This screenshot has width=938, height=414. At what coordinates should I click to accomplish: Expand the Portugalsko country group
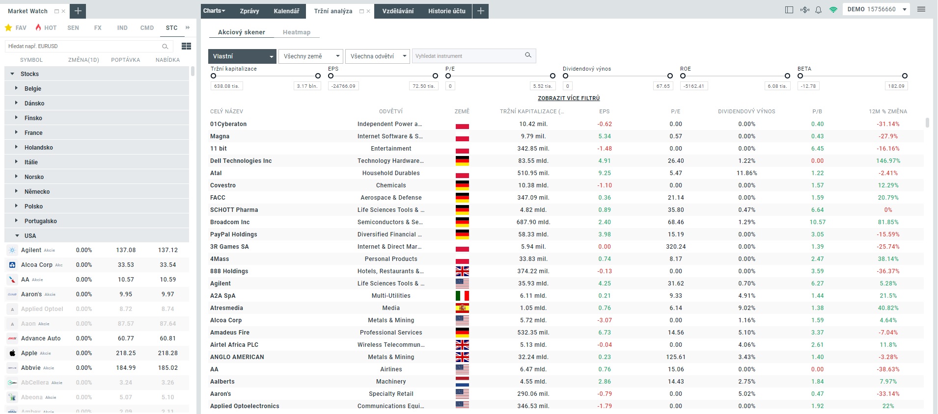(16, 221)
